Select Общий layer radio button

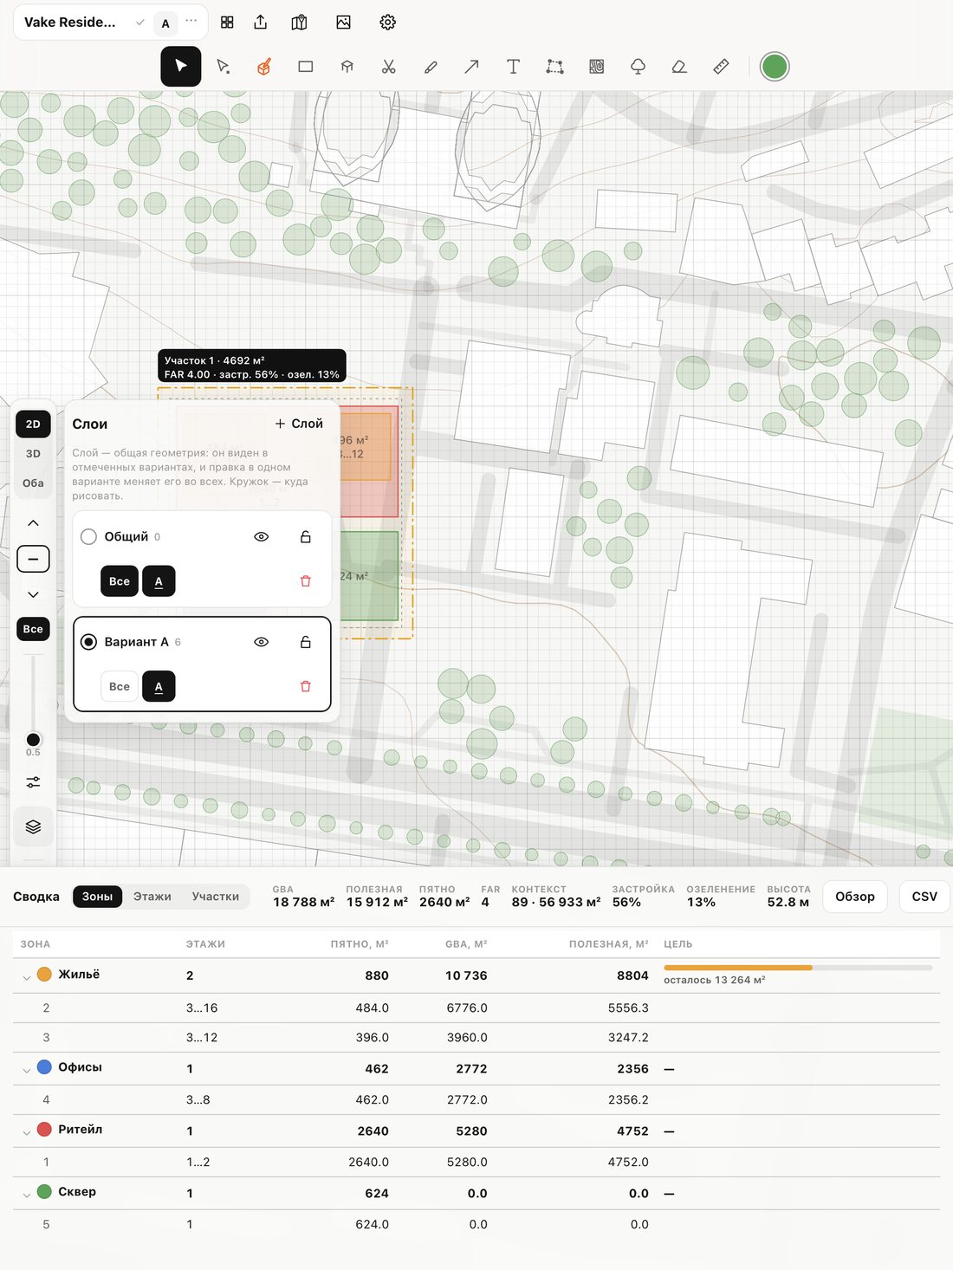pos(88,537)
